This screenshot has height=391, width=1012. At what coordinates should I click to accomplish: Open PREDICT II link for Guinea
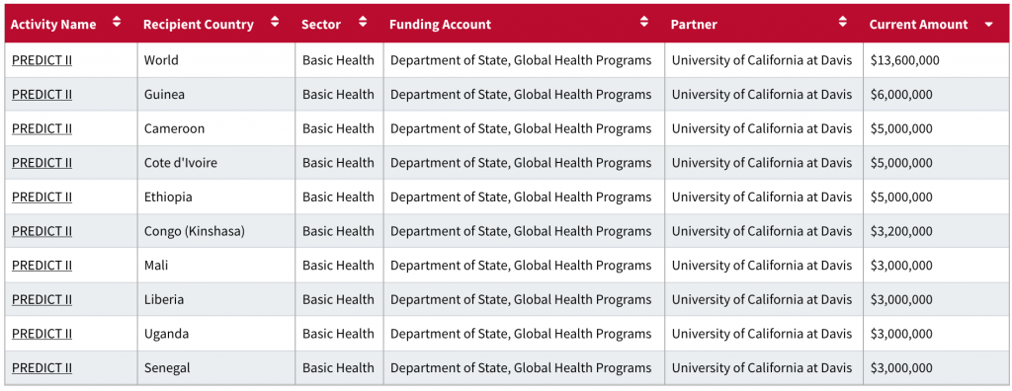click(42, 94)
